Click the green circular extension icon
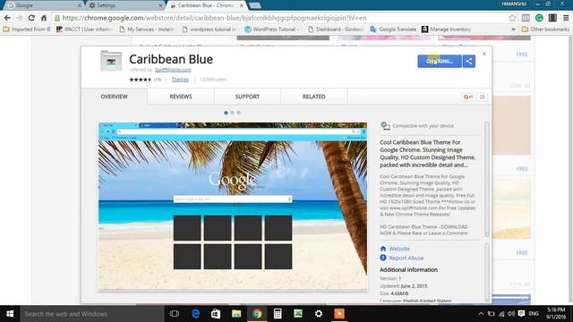 click(x=539, y=18)
